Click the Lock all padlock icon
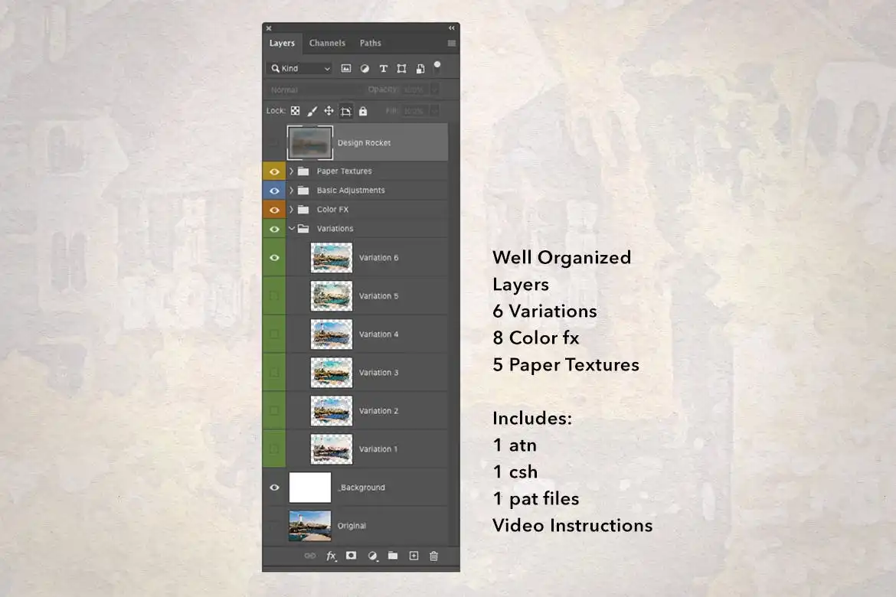Screen dimensions: 896x597 point(363,111)
